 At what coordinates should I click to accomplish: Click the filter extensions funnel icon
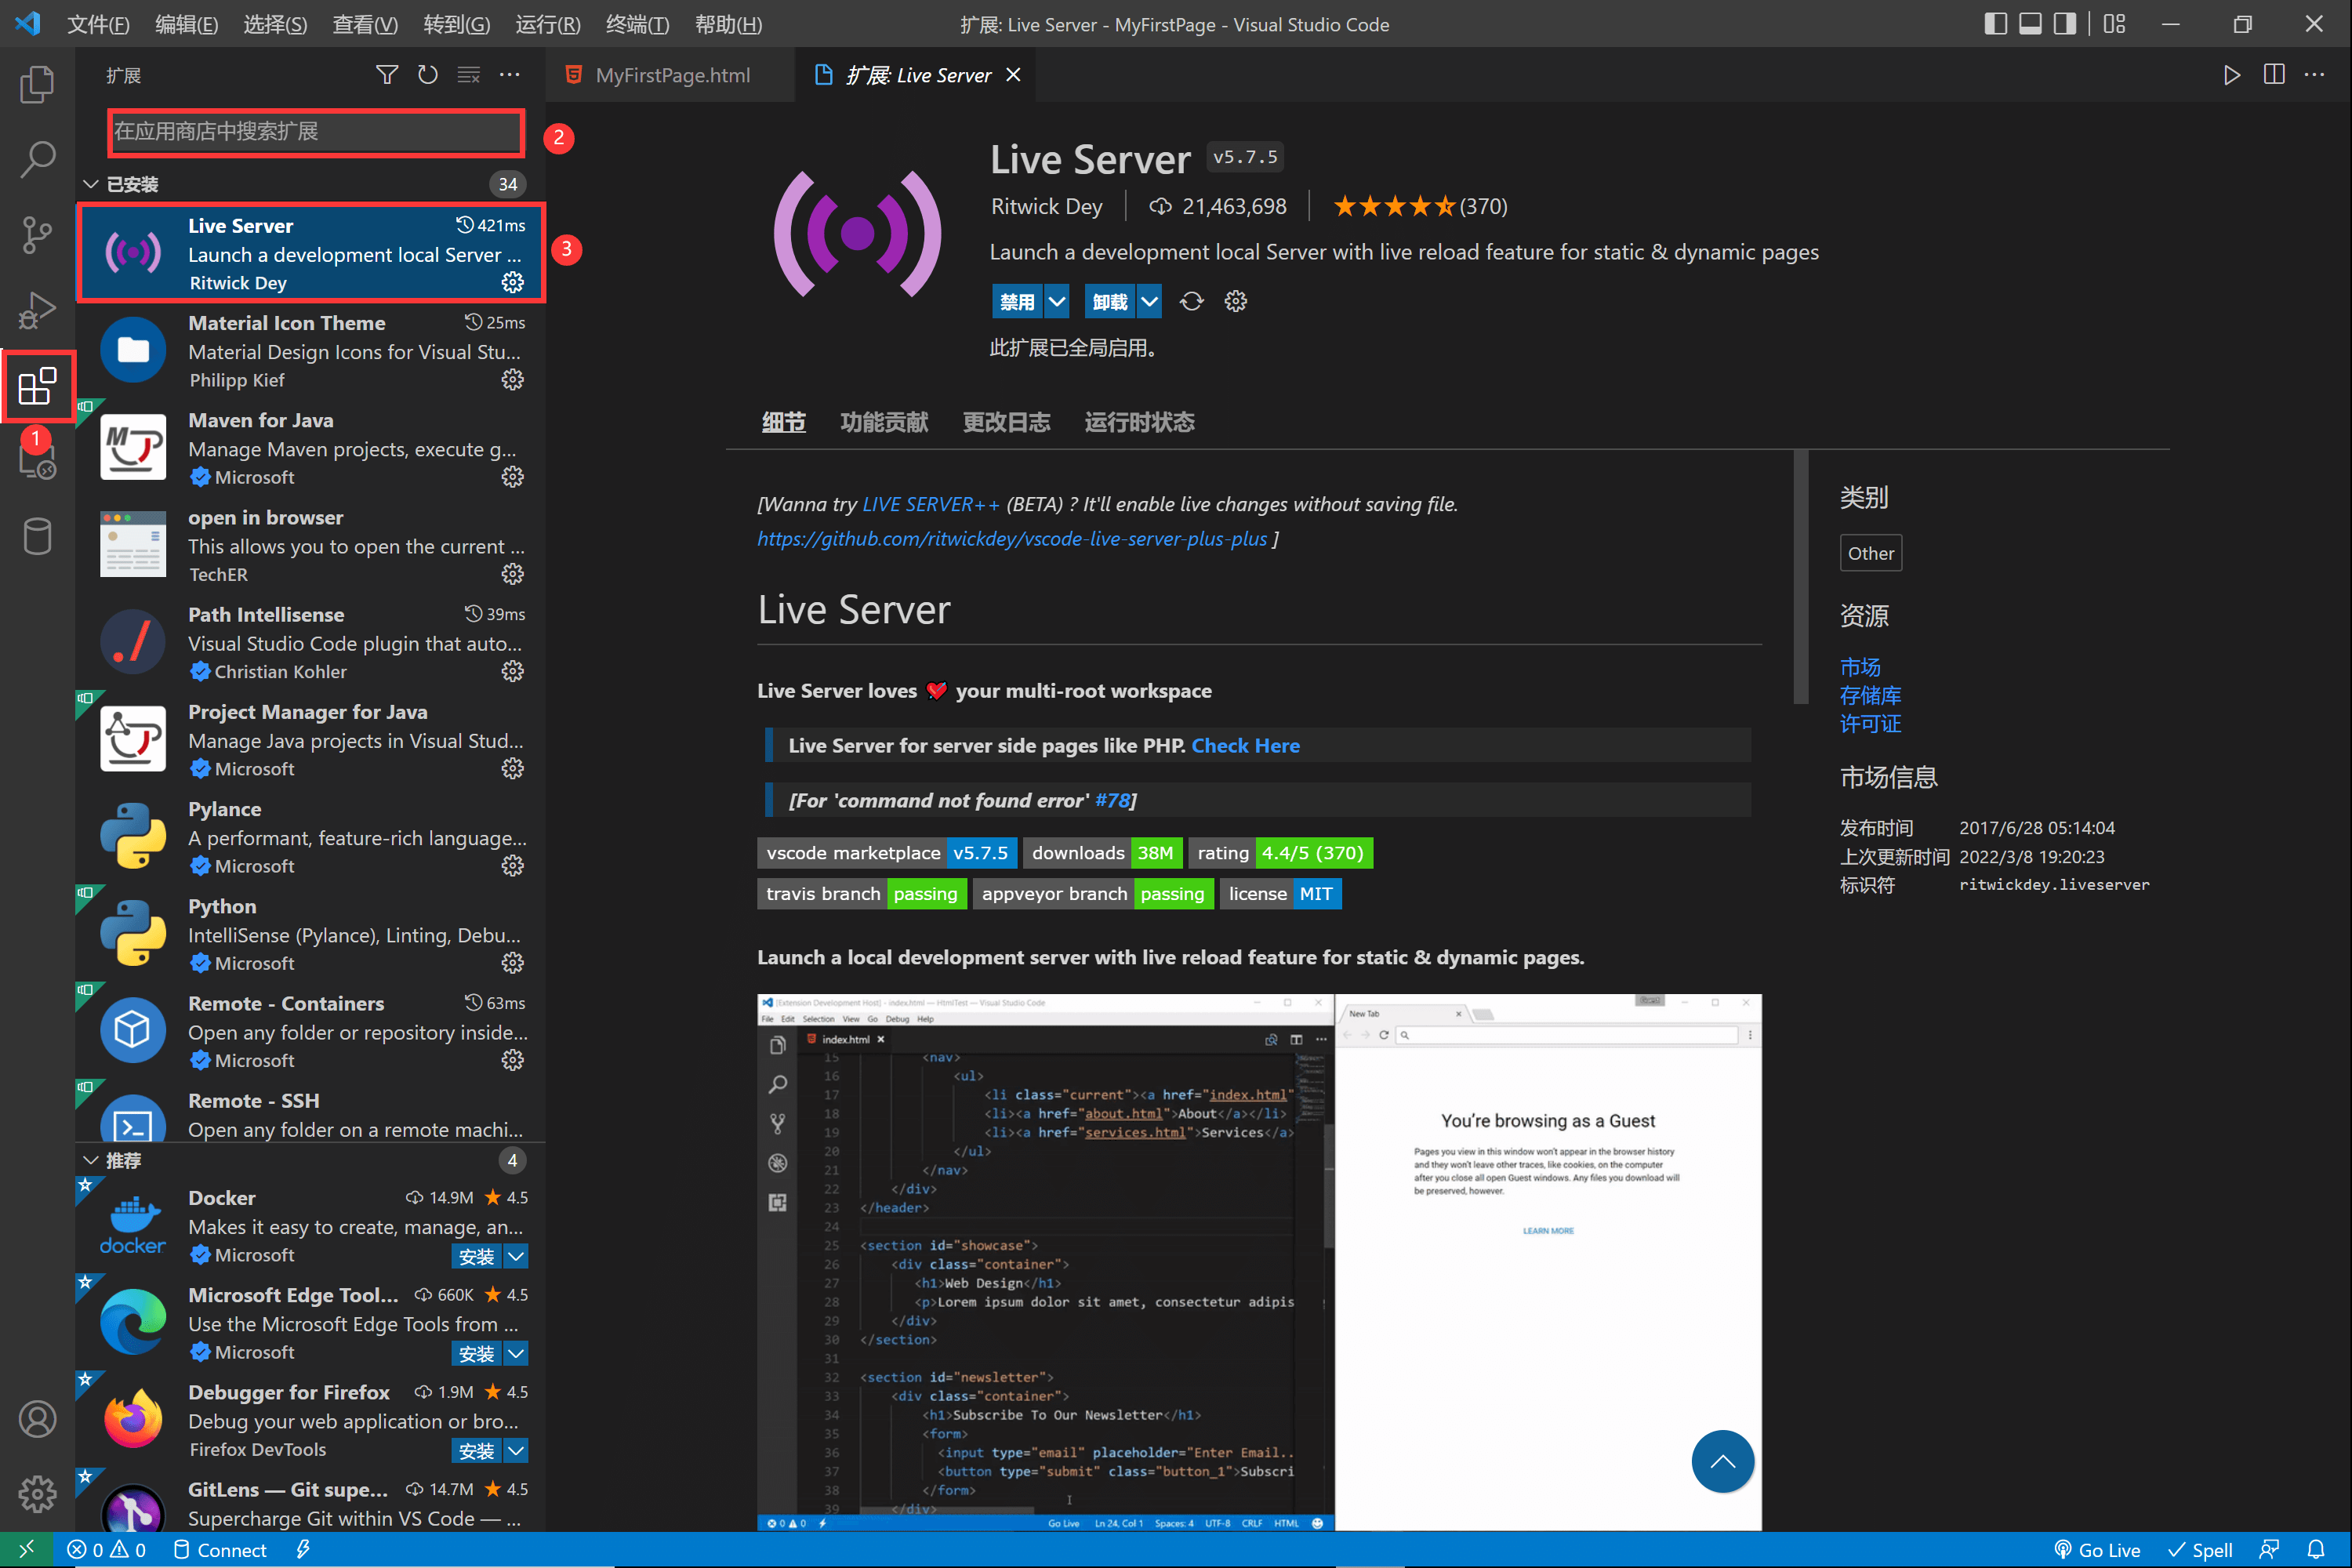pos(386,75)
